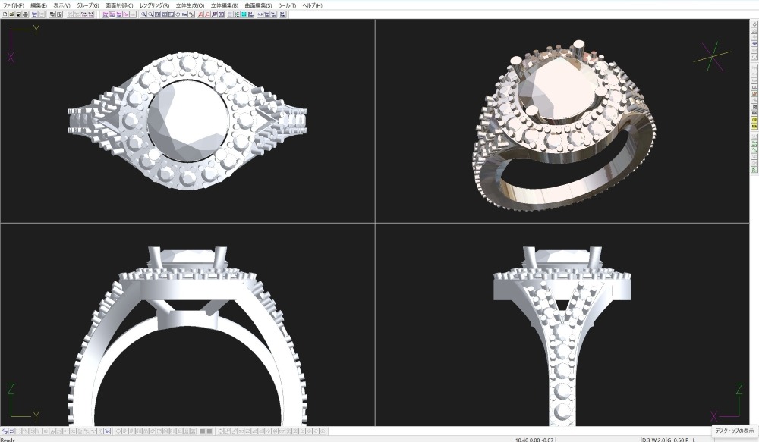Open the 立体生成(O) menu

(190, 5)
